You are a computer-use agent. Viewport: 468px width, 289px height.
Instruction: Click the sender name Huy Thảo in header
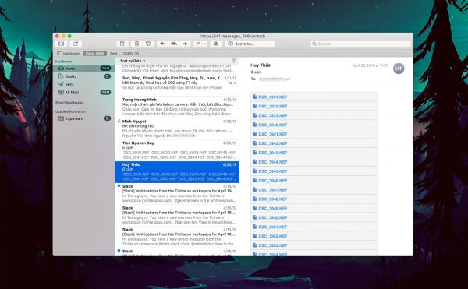(x=261, y=65)
